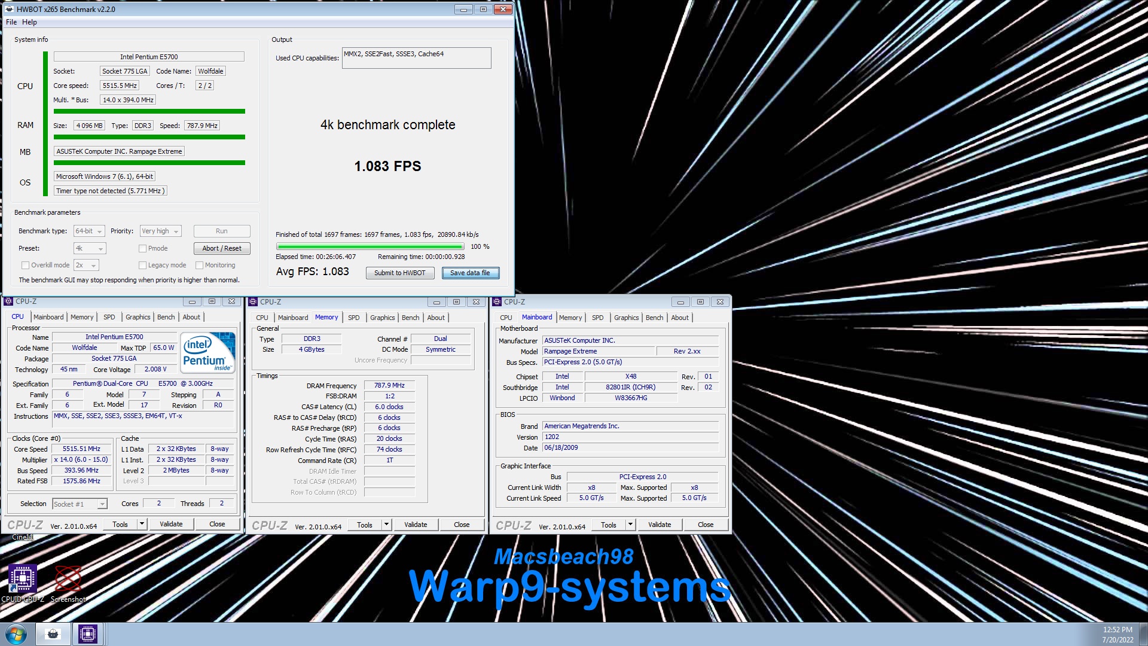Open About tab in middle CPU-Z
The width and height of the screenshot is (1148, 646).
[x=436, y=318]
